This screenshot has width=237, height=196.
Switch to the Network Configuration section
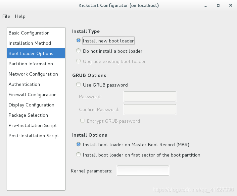point(36,74)
